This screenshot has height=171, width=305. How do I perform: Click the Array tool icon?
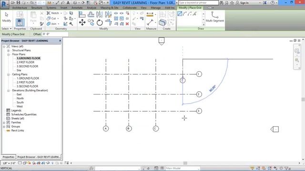click(116, 19)
